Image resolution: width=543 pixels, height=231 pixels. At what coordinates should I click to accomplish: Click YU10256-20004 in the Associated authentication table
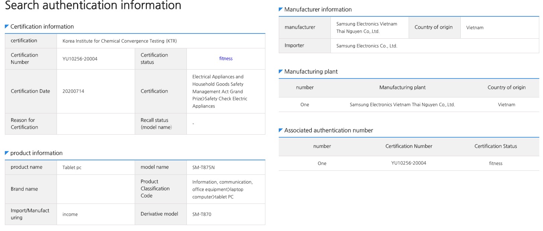409,163
